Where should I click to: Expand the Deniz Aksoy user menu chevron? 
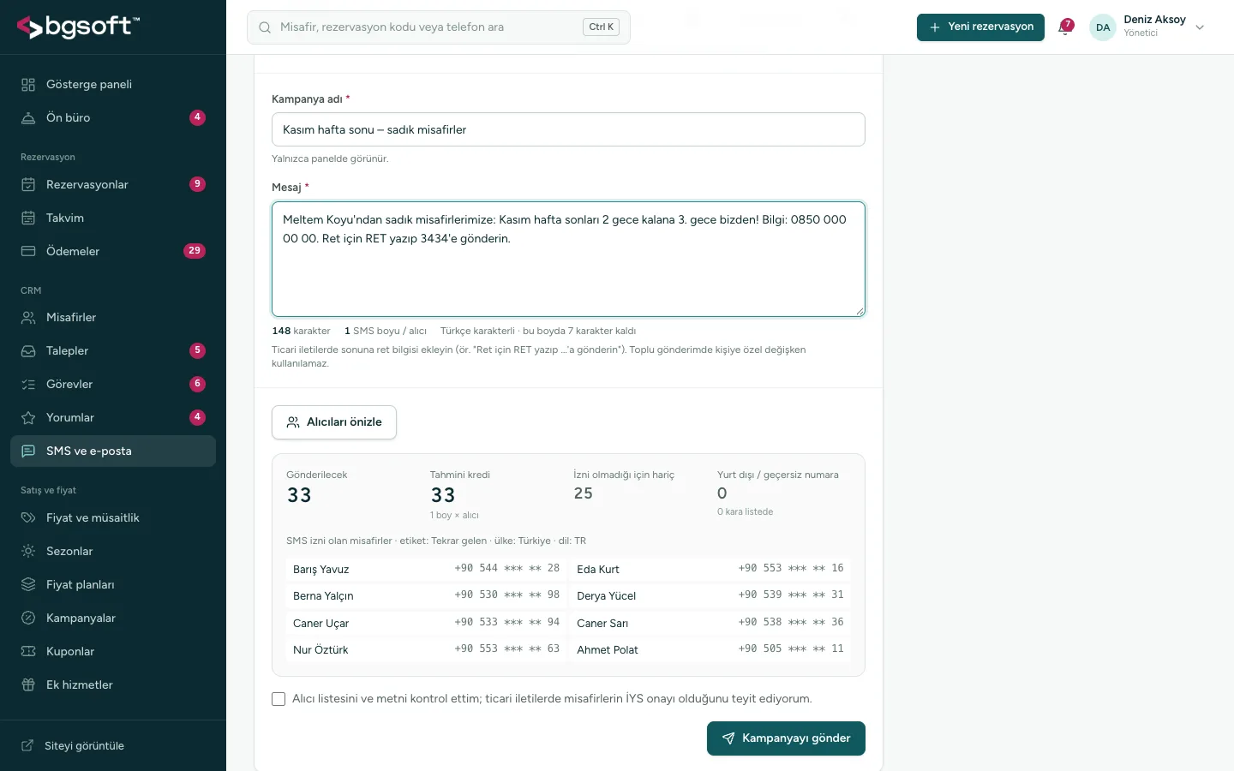coord(1200,27)
